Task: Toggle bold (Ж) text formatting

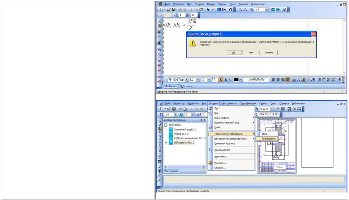Action: (x=226, y=80)
